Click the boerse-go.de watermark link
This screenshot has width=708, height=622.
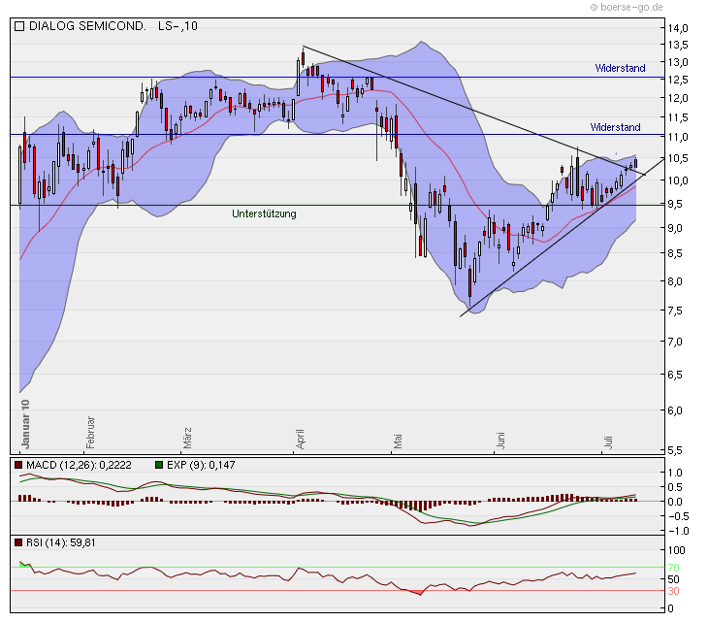pyautogui.click(x=627, y=7)
